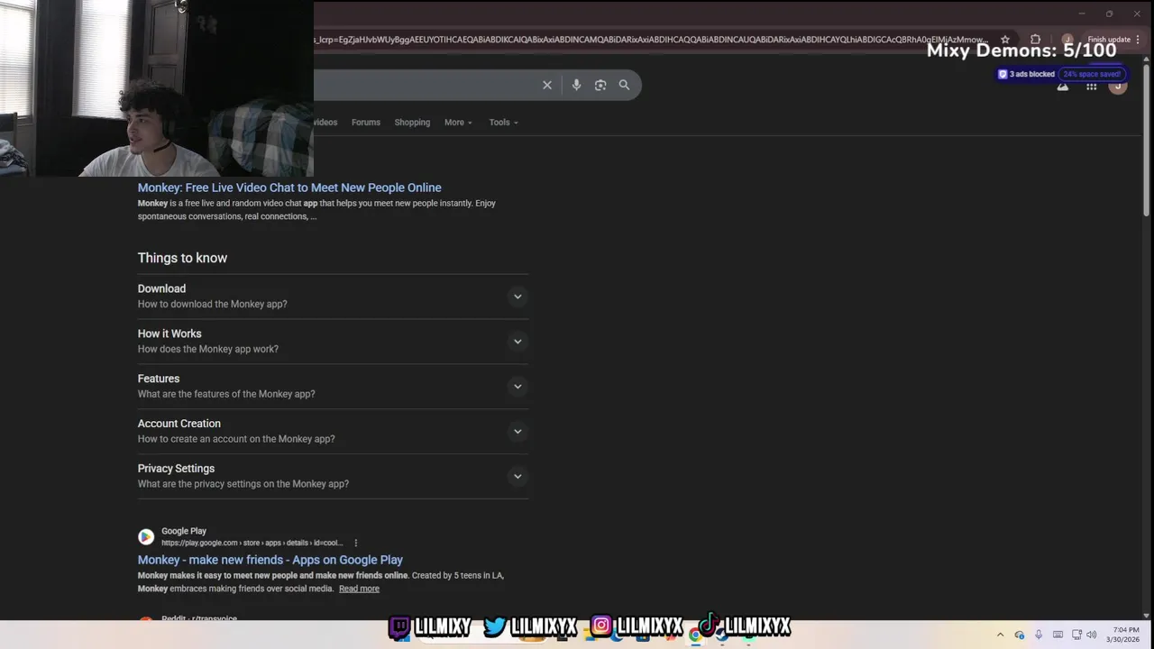Expand the Privacy Settings question
The width and height of the screenshot is (1154, 649).
point(333,477)
